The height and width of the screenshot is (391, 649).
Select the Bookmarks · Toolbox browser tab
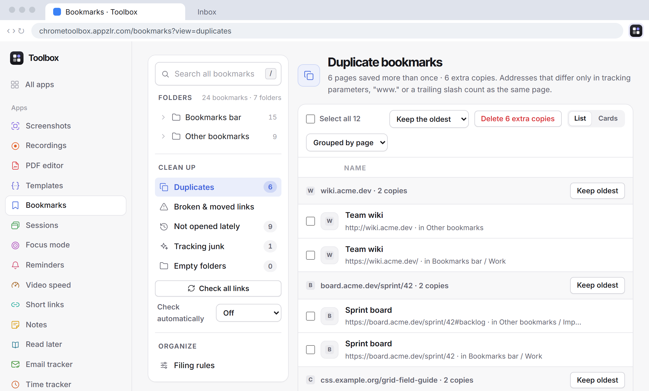click(115, 12)
